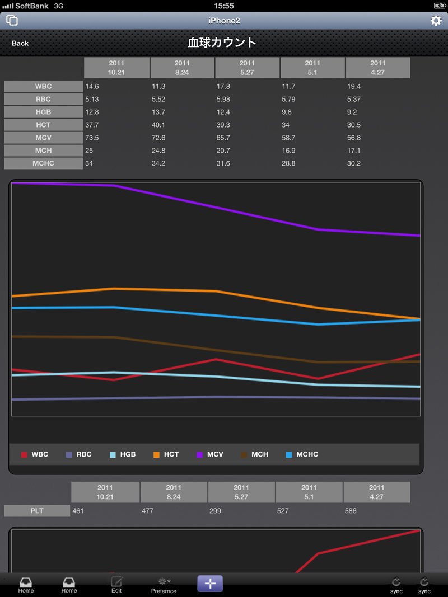This screenshot has height=597, width=448.
Task: Toggle the RBC legend entry
Action: click(79, 454)
